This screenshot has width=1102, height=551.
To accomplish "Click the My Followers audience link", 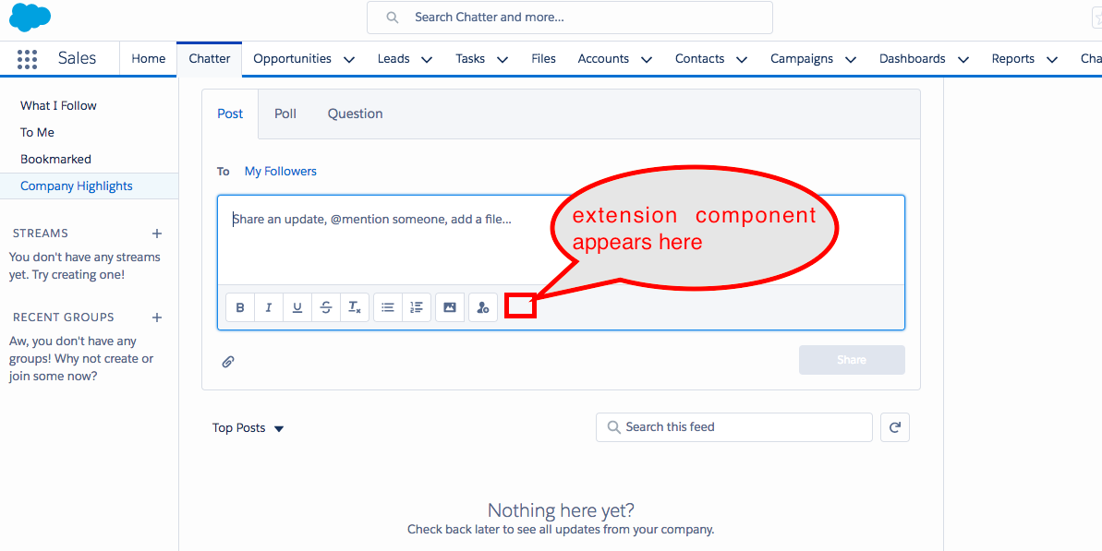I will tap(281, 172).
